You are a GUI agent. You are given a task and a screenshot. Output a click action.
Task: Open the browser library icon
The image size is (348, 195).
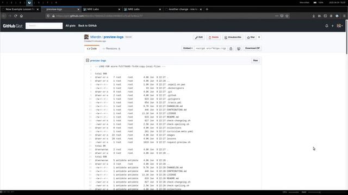pyautogui.click(x=319, y=16)
